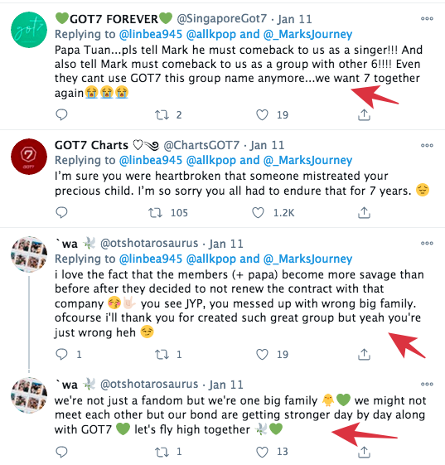This screenshot has width=445, height=465.
Task: Open more options on GOT7 FOREVER tweet
Action: (x=427, y=19)
